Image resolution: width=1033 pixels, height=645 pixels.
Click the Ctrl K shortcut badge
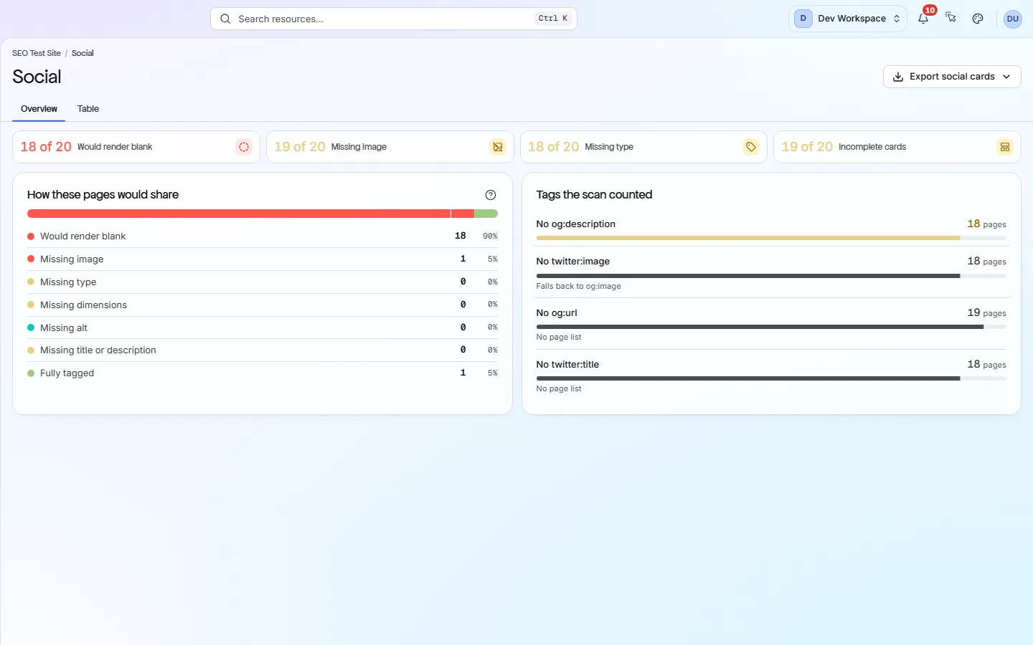(553, 19)
